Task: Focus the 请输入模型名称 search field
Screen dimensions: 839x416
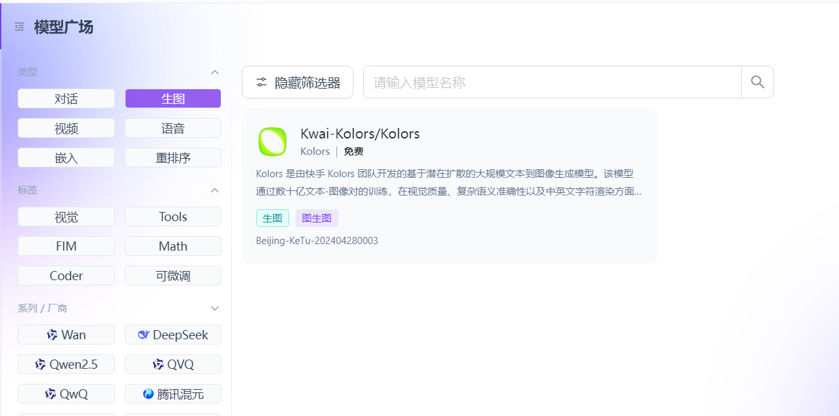Action: coord(553,82)
